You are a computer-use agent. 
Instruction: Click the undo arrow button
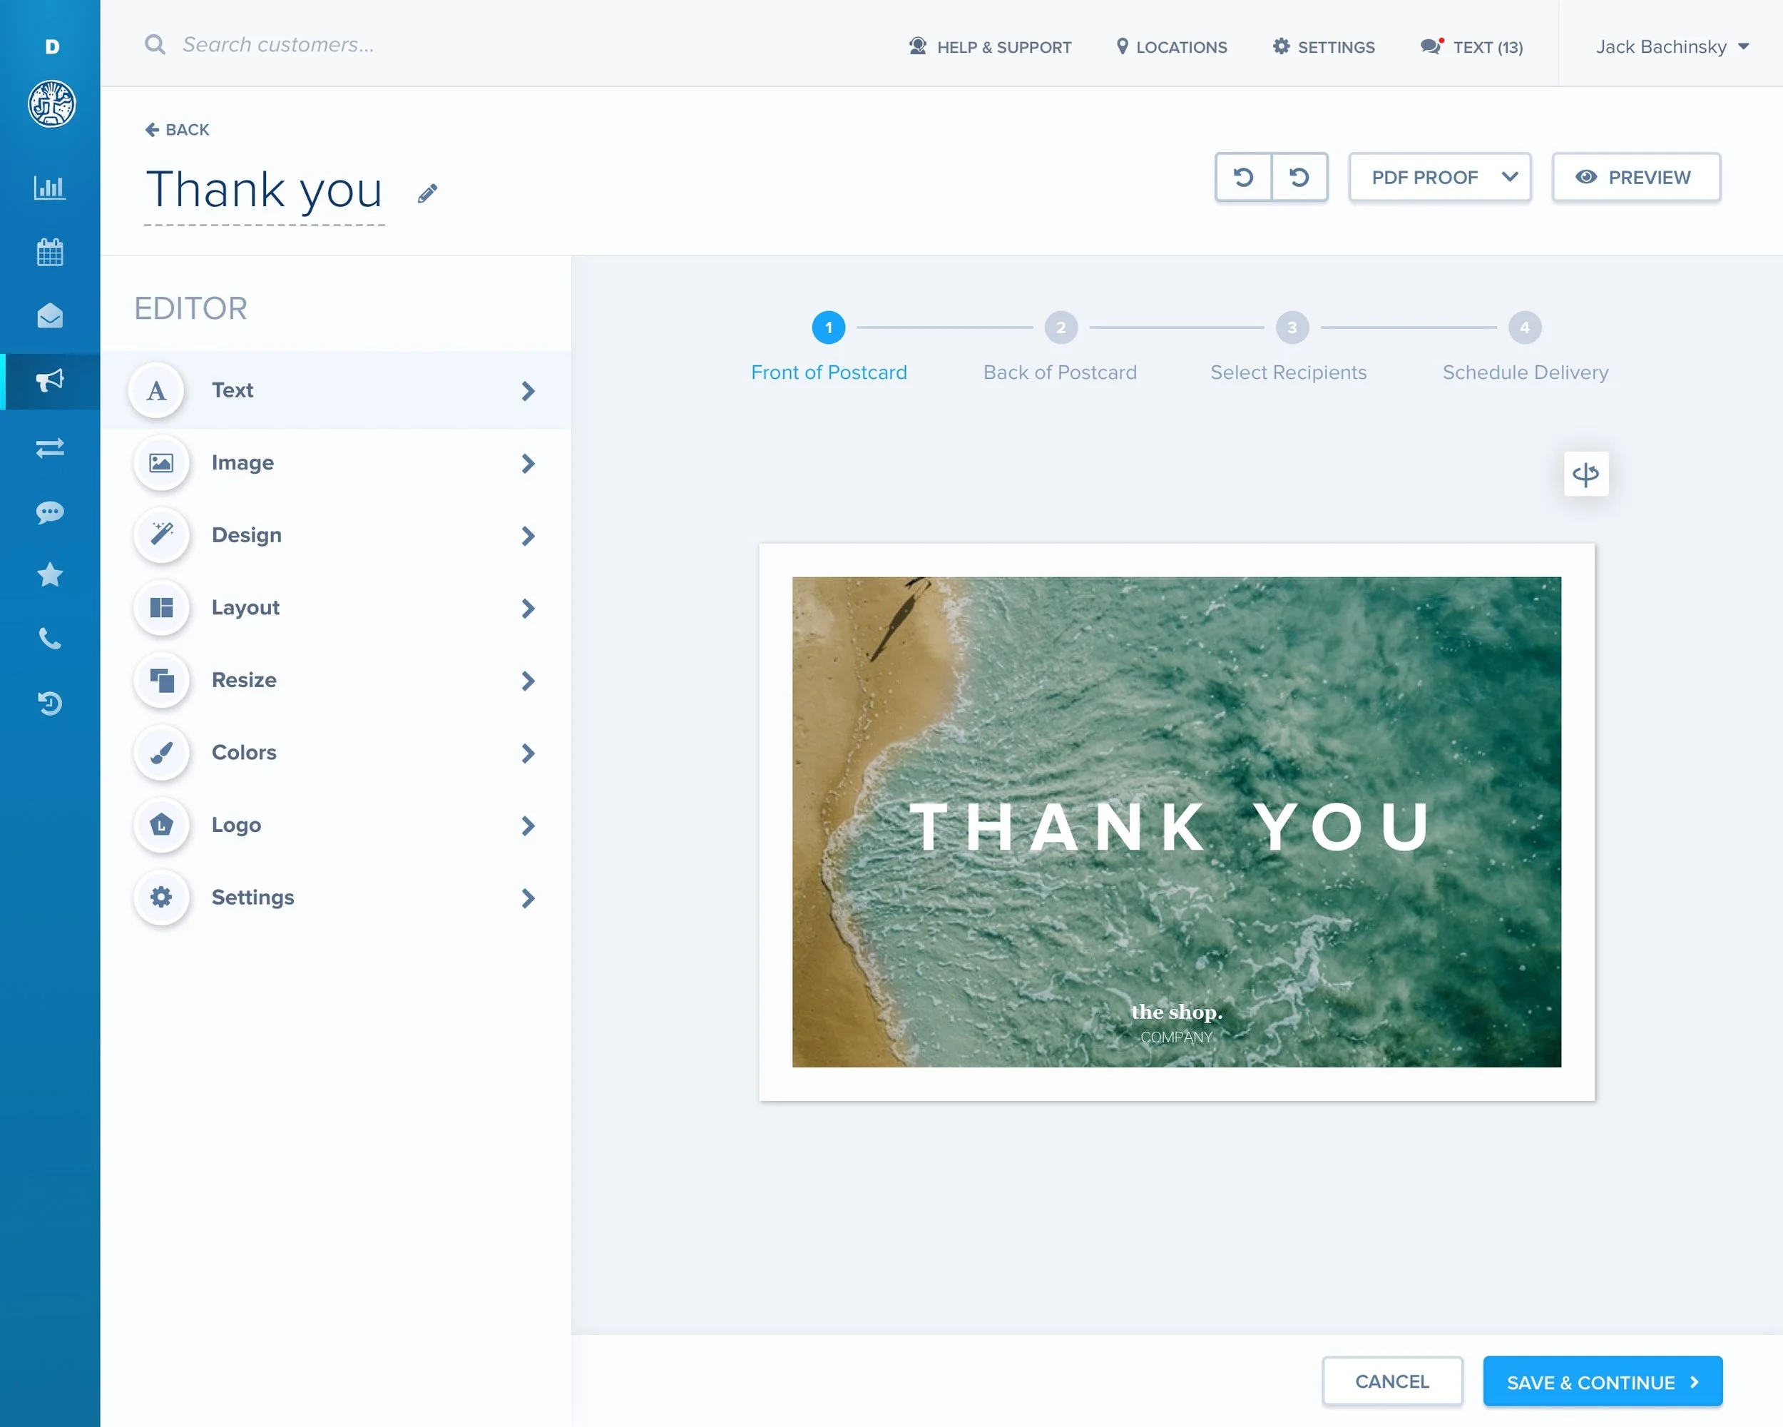tap(1243, 177)
